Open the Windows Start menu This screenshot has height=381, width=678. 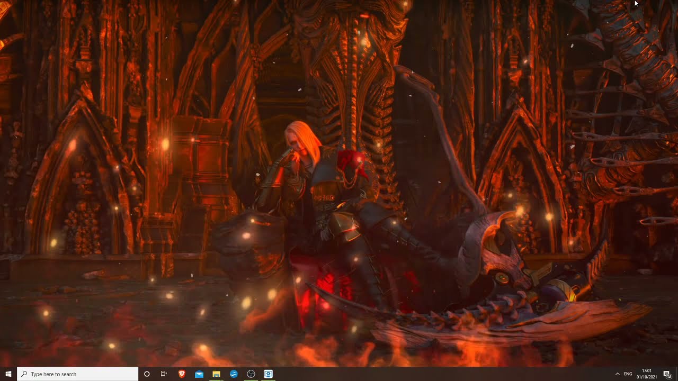(8, 374)
